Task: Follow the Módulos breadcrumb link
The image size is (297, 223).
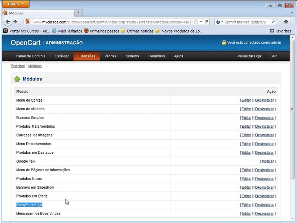Action: point(35,66)
